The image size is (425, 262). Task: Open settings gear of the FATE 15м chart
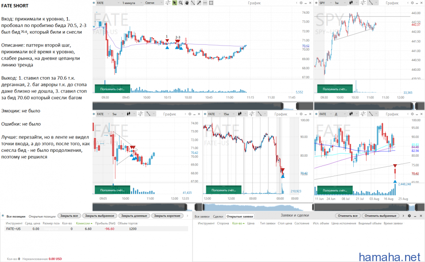[x=301, y=114]
